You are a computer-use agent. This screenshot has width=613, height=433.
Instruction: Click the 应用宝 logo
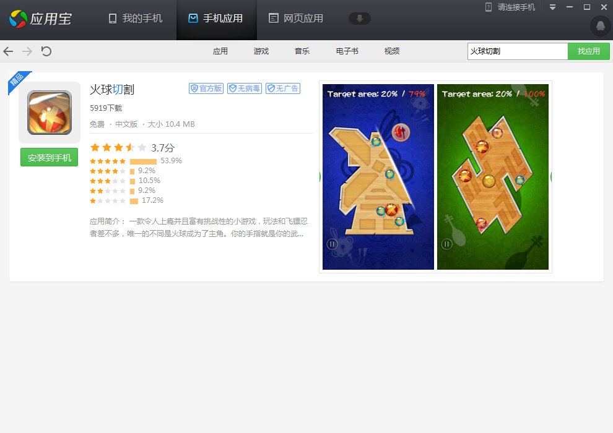40,19
